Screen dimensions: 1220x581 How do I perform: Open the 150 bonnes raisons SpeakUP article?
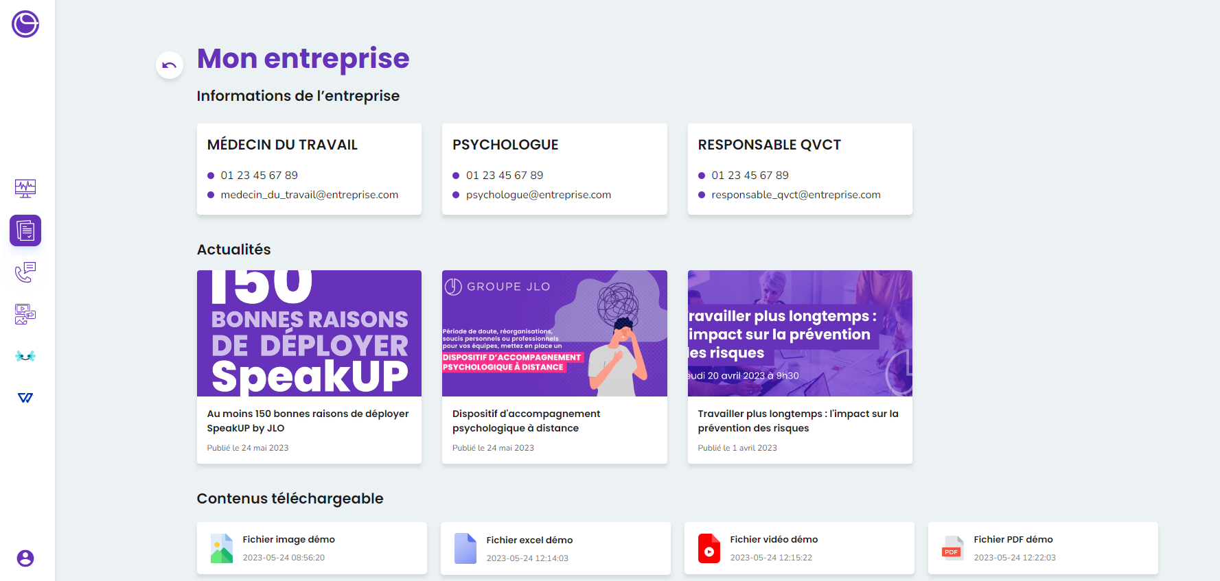(309, 333)
